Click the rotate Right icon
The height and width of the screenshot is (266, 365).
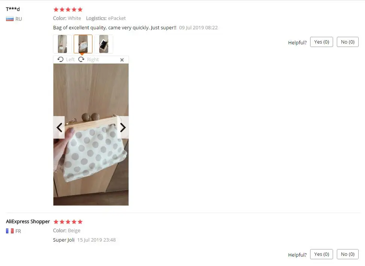81,60
